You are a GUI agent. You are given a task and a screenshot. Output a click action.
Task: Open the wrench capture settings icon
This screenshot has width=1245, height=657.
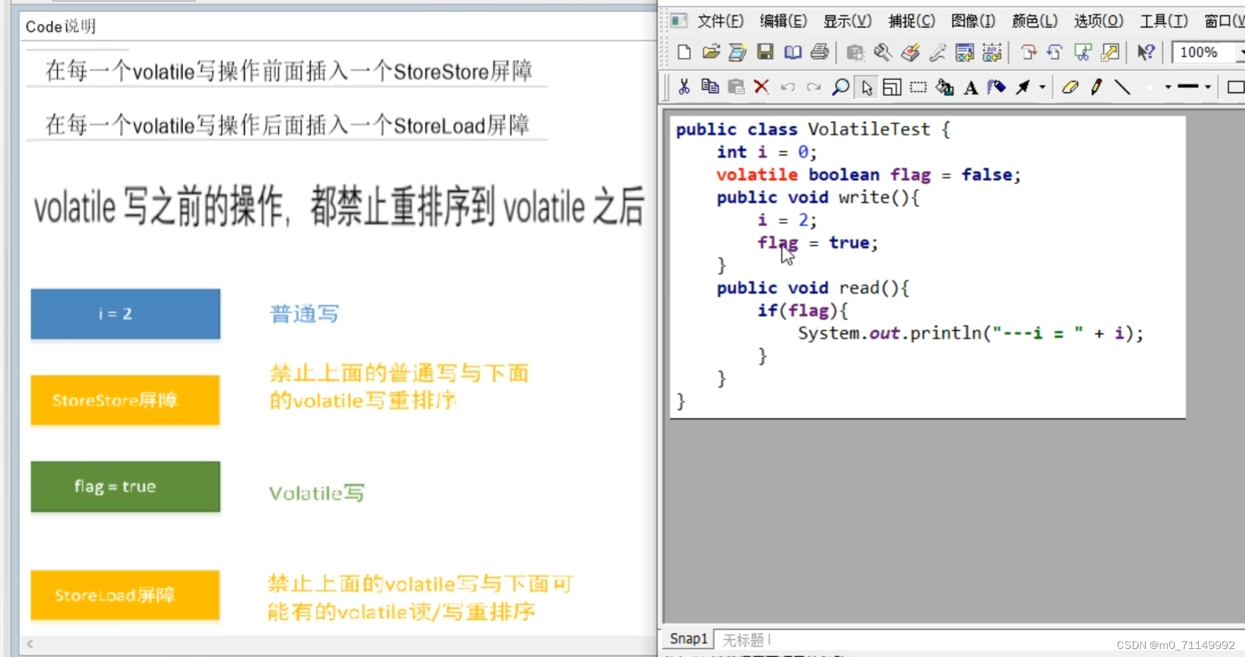(x=883, y=52)
